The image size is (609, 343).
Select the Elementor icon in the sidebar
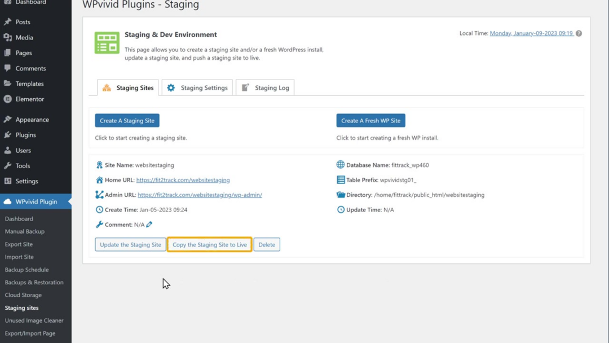pos(7,99)
